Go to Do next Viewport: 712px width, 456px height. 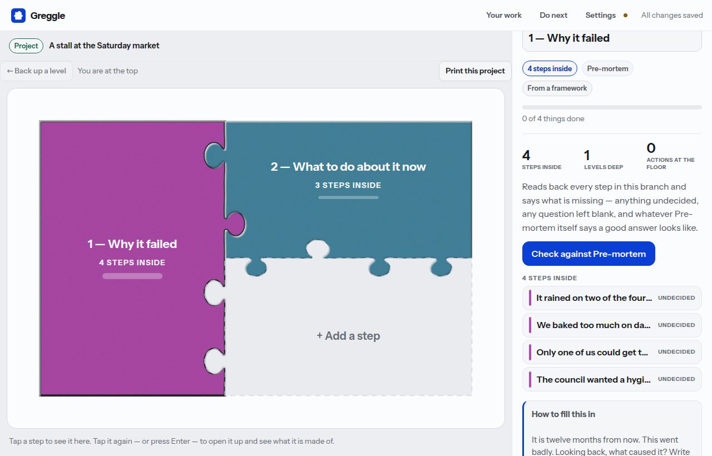tap(553, 15)
